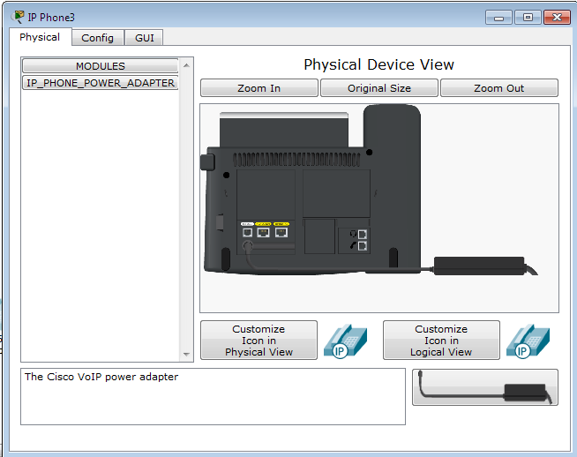Screen dimensions: 577x457
Task: Click the black power adapter brick
Action: click(x=479, y=266)
